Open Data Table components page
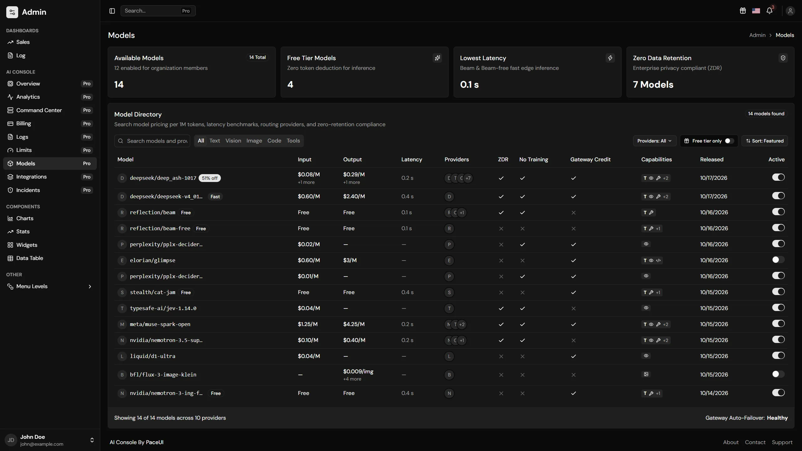Viewport: 802px width, 451px height. [50, 258]
